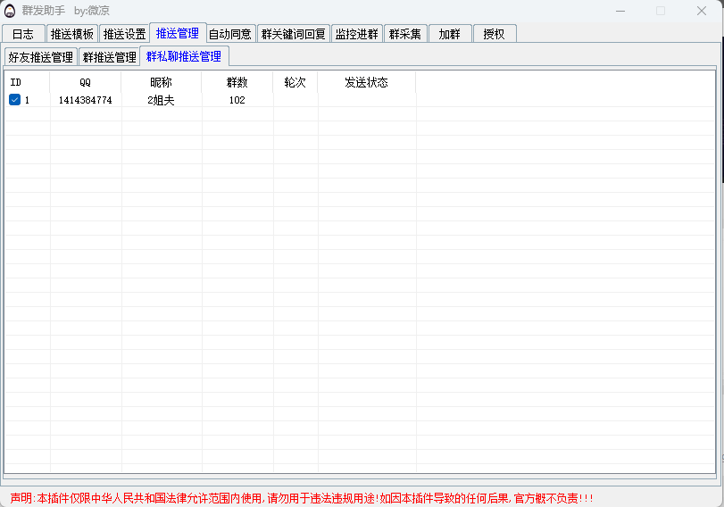Click the 群发助手 app icon in title bar
This screenshot has width=724, height=507.
click(x=11, y=11)
